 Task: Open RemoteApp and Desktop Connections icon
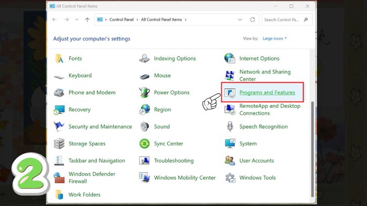(230, 109)
